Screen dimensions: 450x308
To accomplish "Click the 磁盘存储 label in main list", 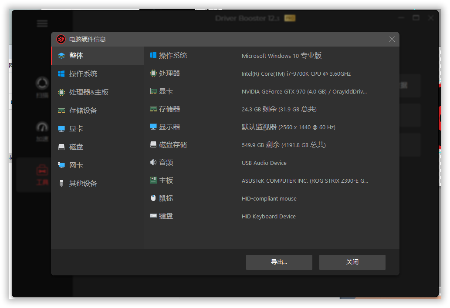I will point(173,145).
